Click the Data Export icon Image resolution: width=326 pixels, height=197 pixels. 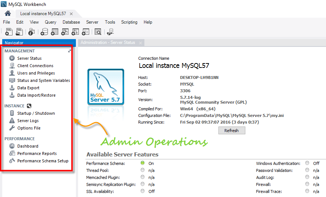click(x=12, y=88)
